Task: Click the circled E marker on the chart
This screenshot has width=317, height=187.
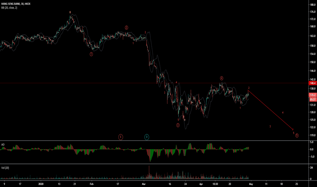Action: coord(120,137)
